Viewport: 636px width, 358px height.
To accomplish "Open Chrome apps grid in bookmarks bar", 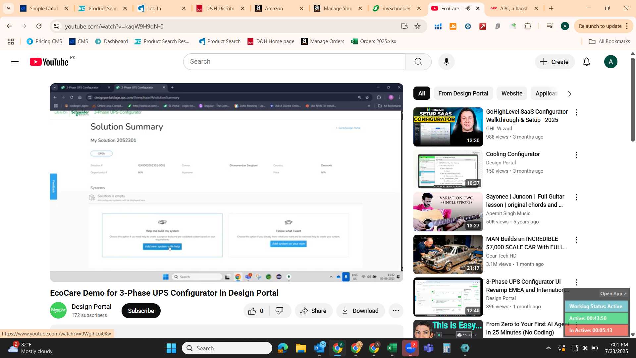I will point(11,41).
